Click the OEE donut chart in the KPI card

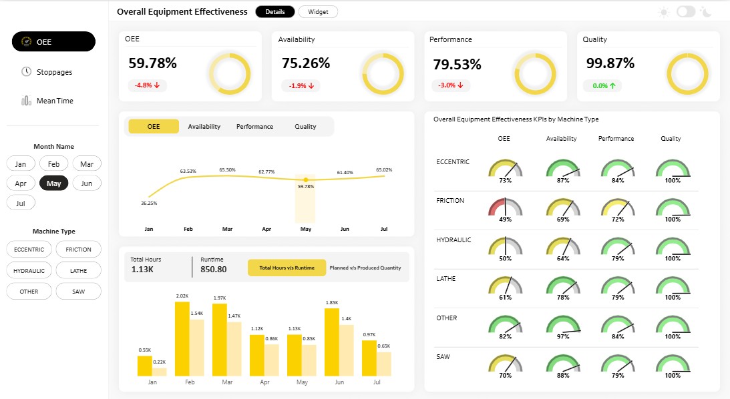[x=230, y=73]
